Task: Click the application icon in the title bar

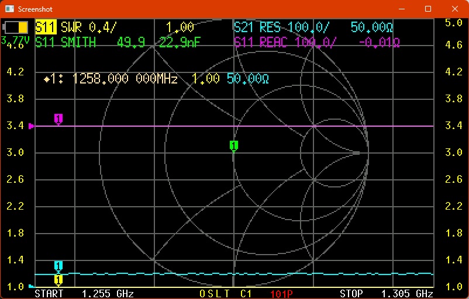Action: click(9, 9)
